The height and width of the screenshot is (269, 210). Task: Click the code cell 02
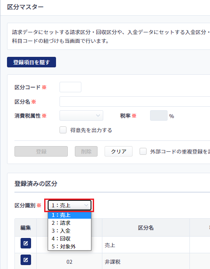(x=69, y=262)
